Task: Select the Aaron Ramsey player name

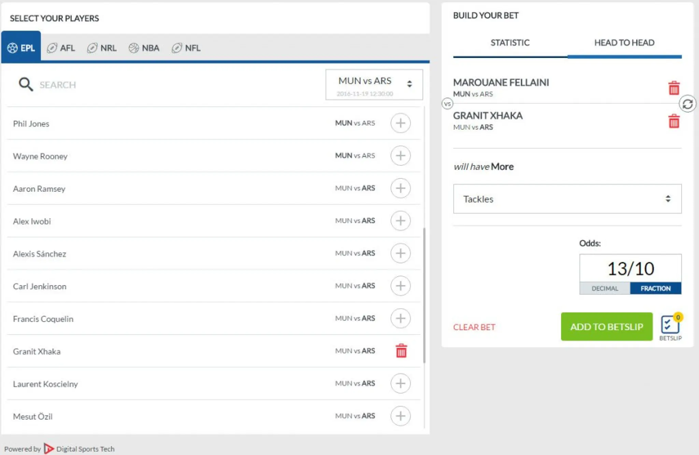Action: pos(39,189)
